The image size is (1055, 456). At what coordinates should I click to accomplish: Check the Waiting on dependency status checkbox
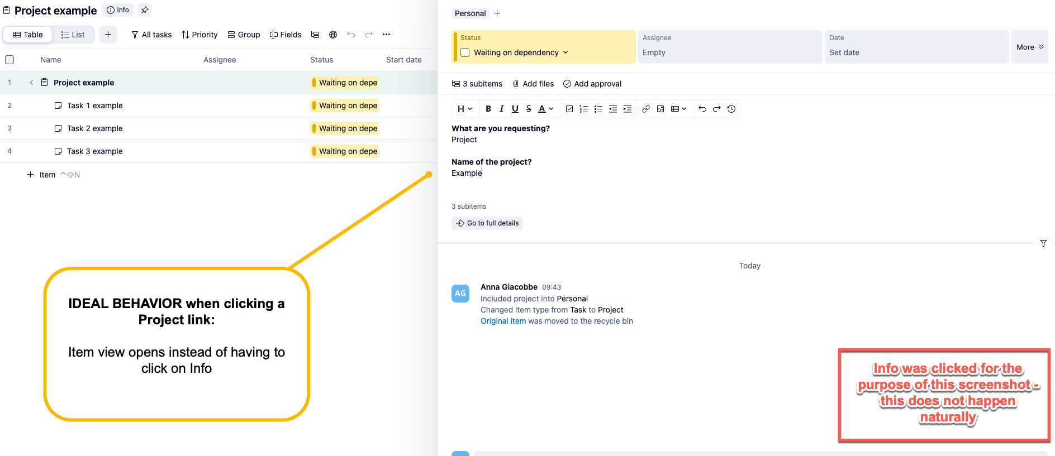coord(465,52)
